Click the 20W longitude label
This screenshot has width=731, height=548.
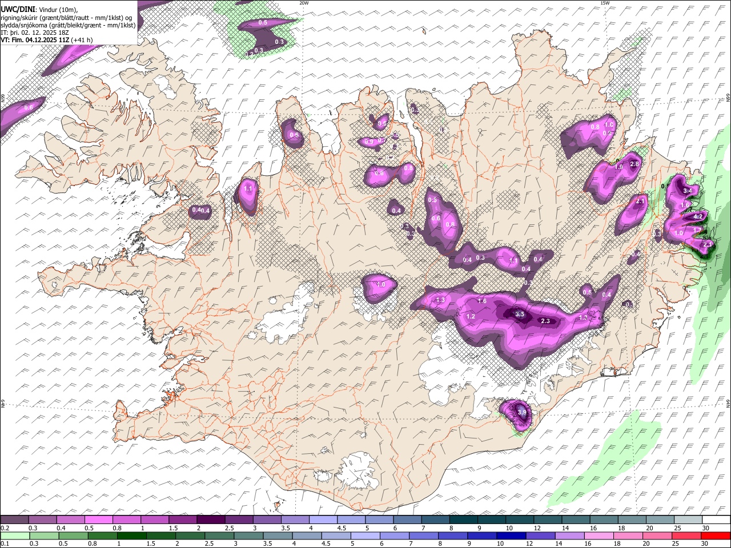point(304,3)
